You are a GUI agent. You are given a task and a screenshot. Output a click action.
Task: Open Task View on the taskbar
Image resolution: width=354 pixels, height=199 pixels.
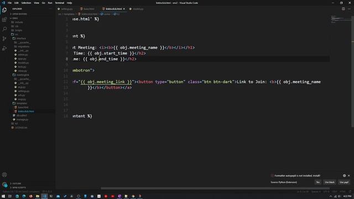pyautogui.click(x=10, y=196)
